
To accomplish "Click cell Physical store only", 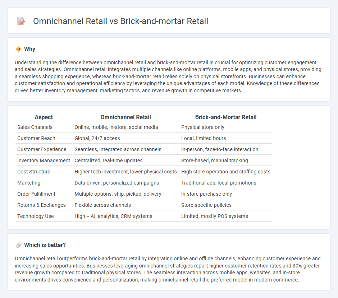I will point(203,127).
